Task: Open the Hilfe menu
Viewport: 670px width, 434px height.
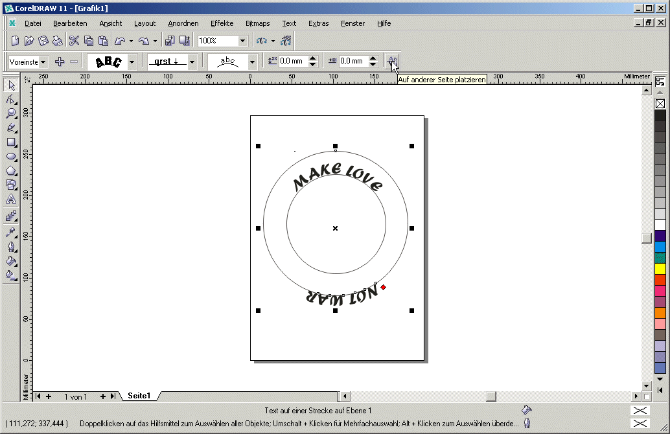Action: [384, 23]
